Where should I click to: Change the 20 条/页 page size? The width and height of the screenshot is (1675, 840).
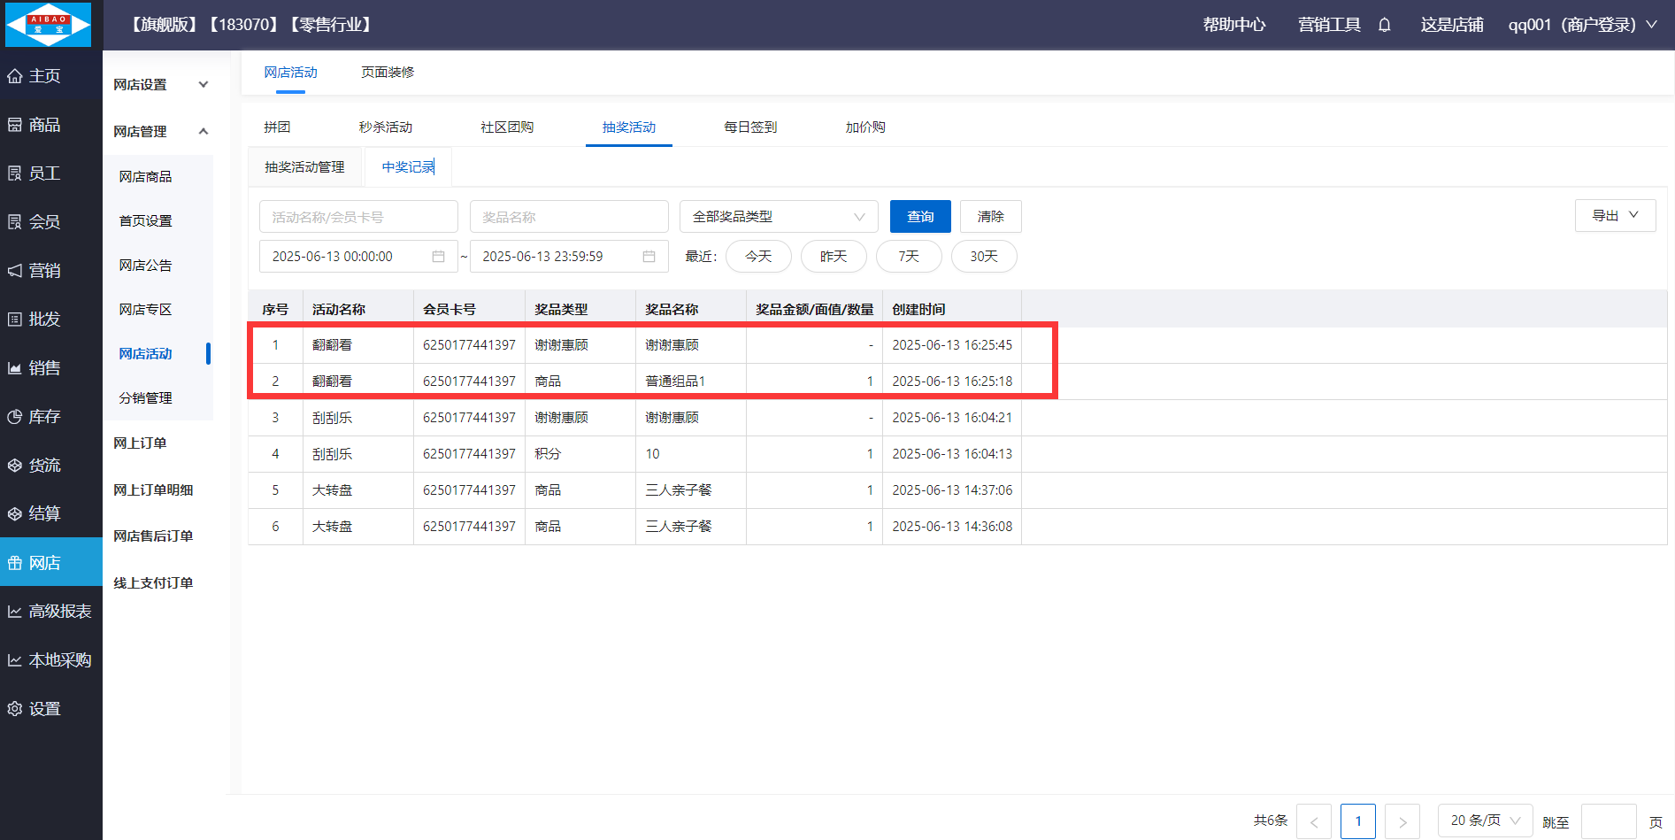click(1484, 821)
